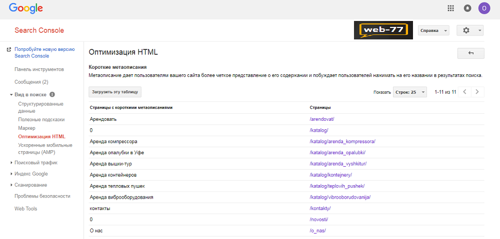Viewport: 500px width, 239px height.
Task: Open the settings gear dropdown
Action: [470, 30]
